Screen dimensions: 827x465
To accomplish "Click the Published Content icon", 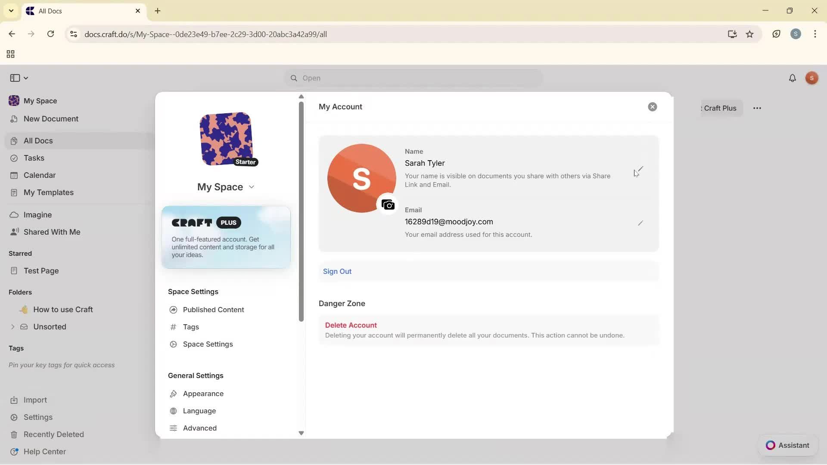I will click(x=174, y=310).
